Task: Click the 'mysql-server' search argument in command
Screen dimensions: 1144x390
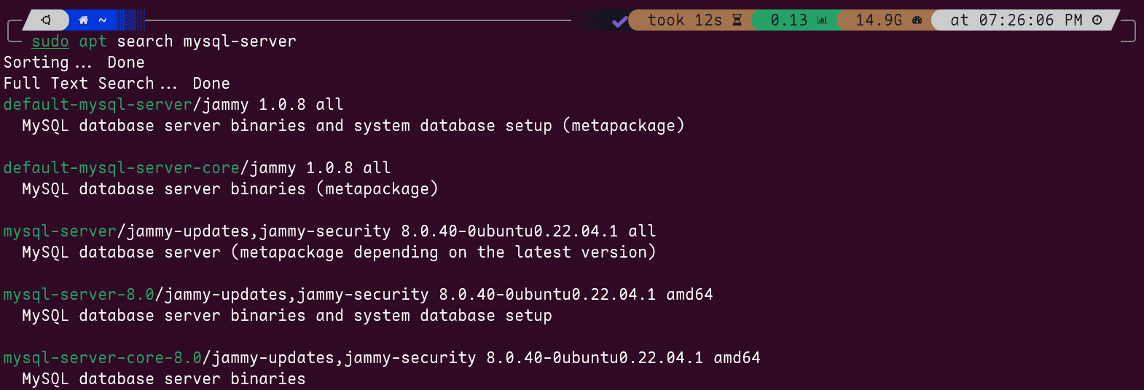Action: point(240,41)
